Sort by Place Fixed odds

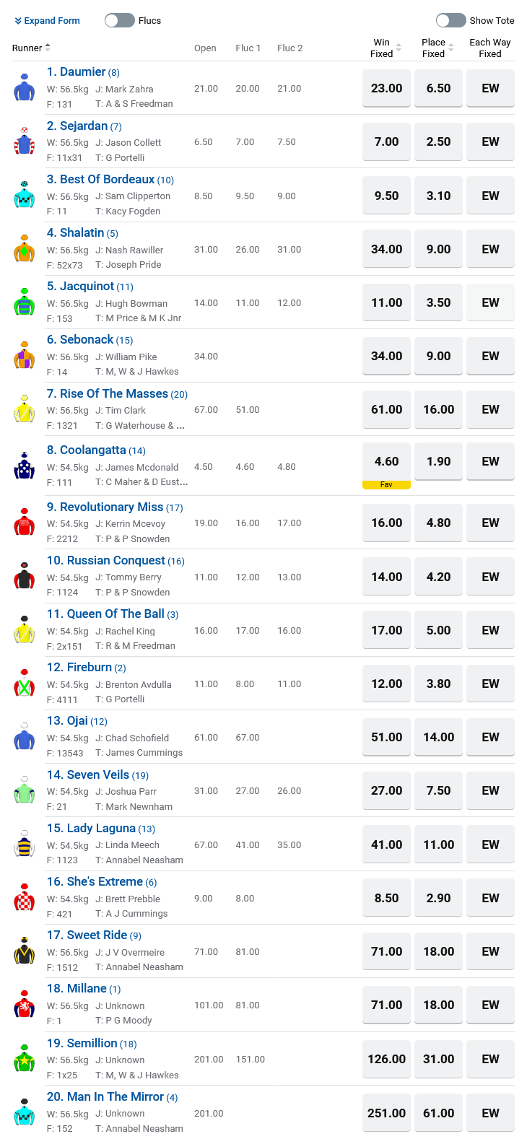coord(451,48)
